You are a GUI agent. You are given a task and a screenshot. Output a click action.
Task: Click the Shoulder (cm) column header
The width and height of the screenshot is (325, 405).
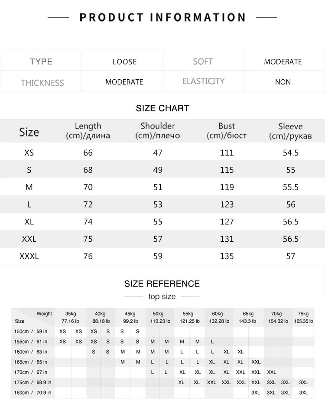[x=158, y=131]
